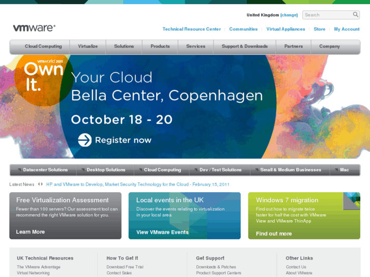
Task: Go to Communities link
Action: (243, 29)
